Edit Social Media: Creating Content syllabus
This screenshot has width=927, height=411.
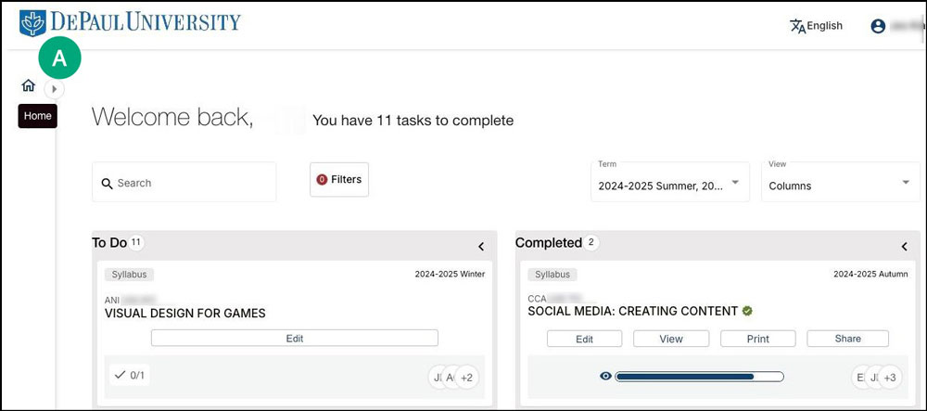coord(584,339)
